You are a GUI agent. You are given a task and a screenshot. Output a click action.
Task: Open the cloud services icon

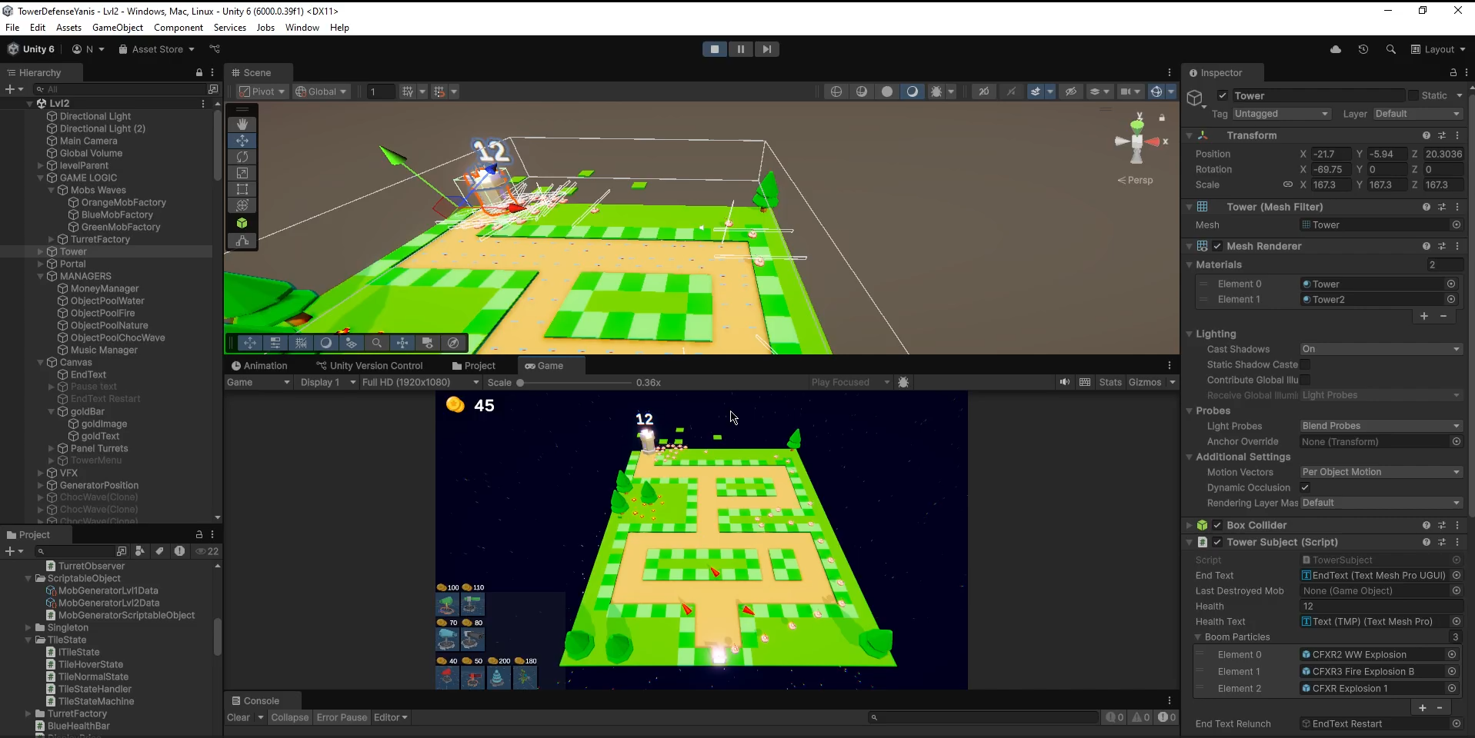pos(1336,49)
